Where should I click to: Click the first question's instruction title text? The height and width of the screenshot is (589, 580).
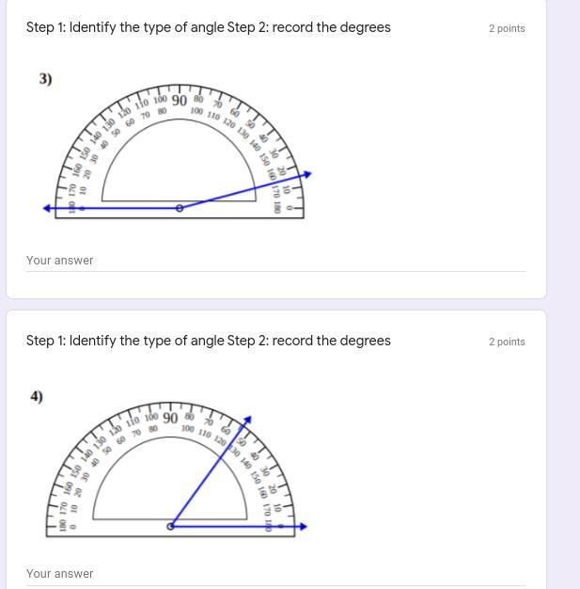click(209, 27)
